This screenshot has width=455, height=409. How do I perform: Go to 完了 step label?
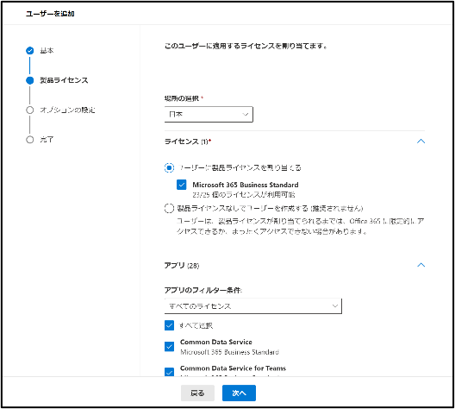point(47,140)
